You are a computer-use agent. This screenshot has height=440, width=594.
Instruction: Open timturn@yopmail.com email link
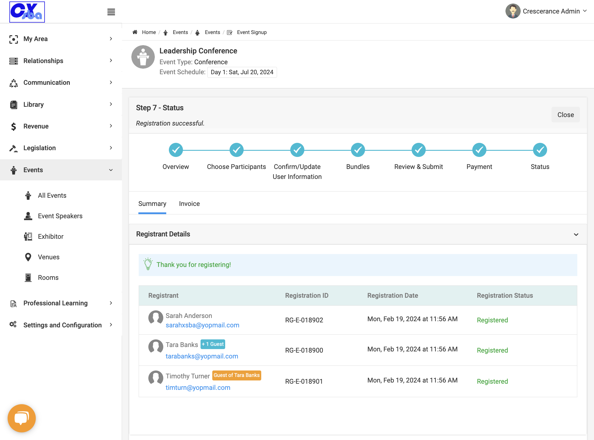point(198,388)
